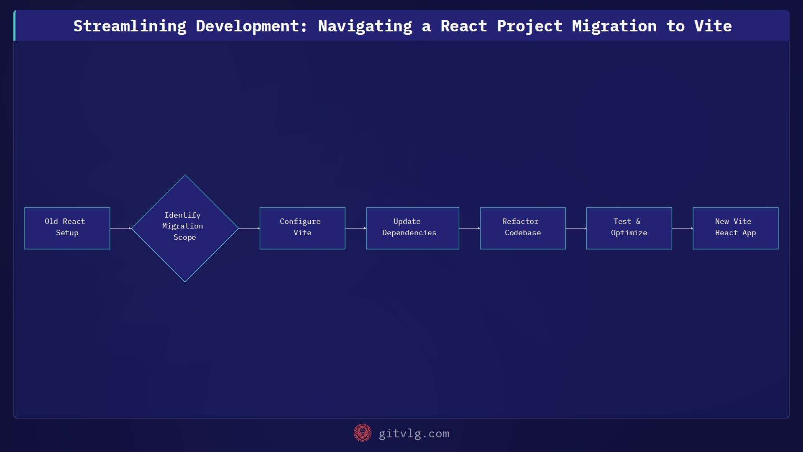Screen dimensions: 803x452
Task: Select the Old React Setup box
Action: pyautogui.click(x=67, y=229)
